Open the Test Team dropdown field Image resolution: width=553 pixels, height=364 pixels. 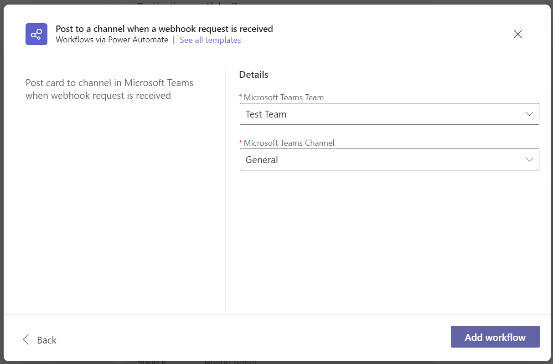(383, 114)
